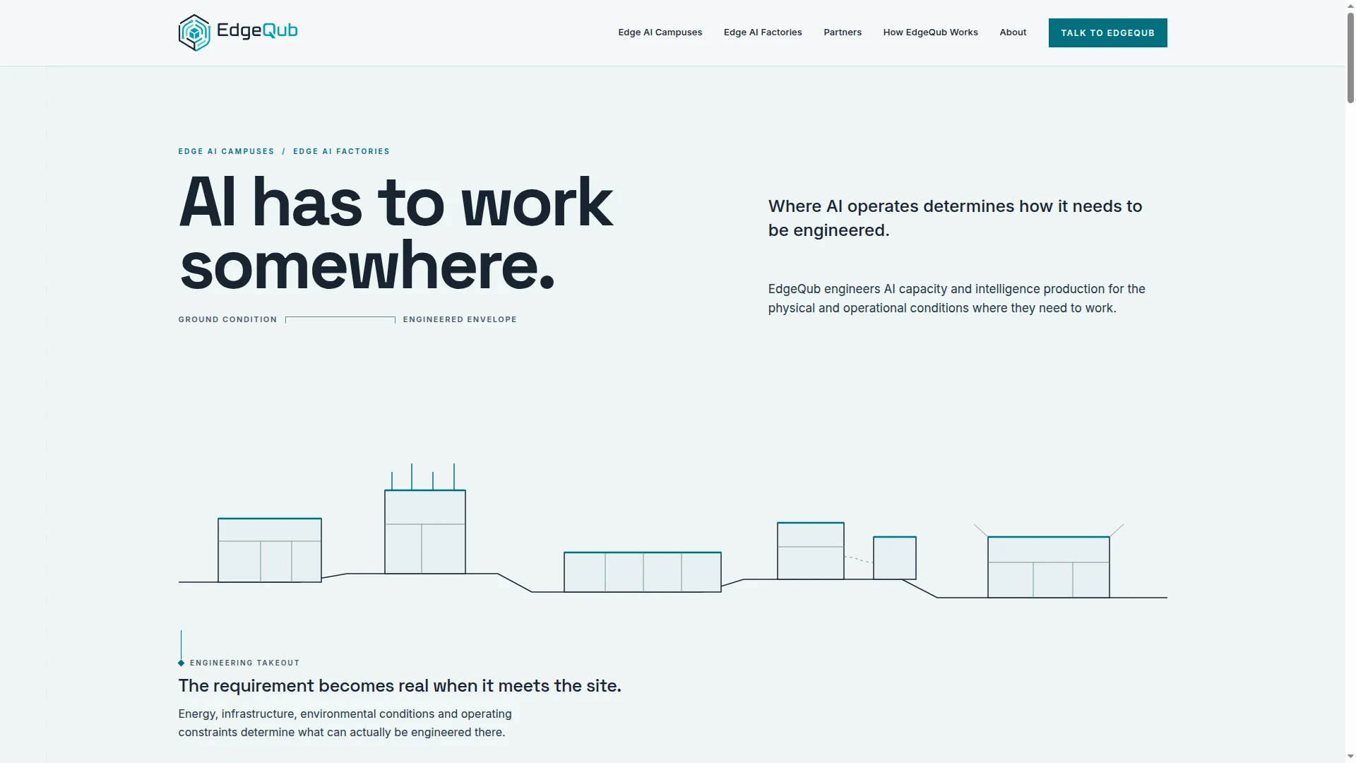Click the Talk to EdgeQub button
The image size is (1356, 763).
point(1107,33)
